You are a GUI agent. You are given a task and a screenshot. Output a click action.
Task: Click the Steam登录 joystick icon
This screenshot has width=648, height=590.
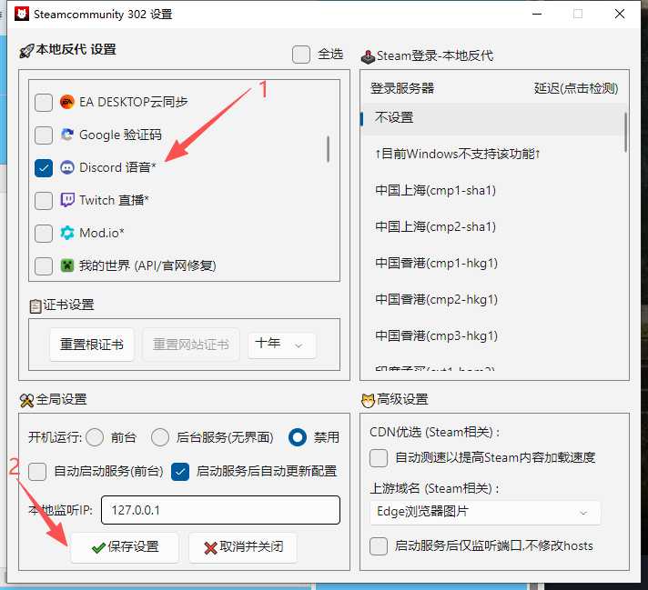point(369,55)
